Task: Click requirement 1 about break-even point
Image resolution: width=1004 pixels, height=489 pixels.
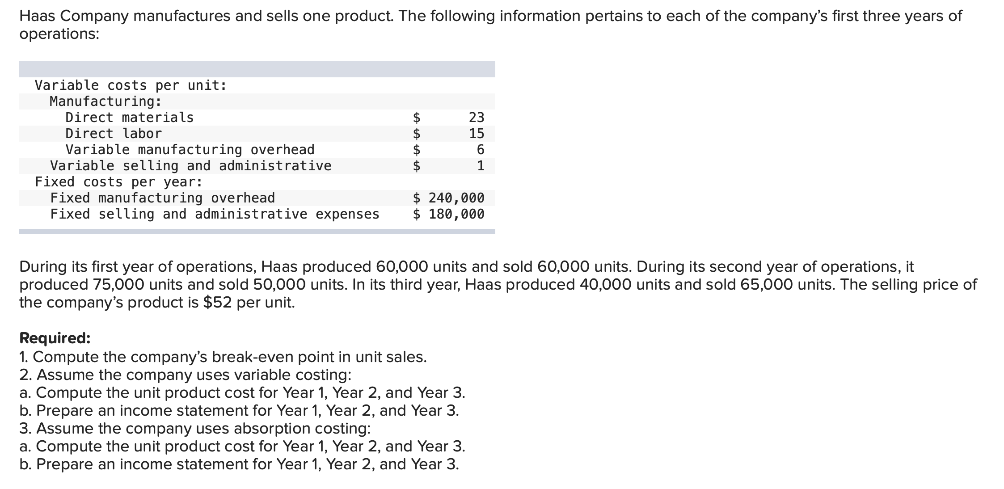Action: (223, 357)
